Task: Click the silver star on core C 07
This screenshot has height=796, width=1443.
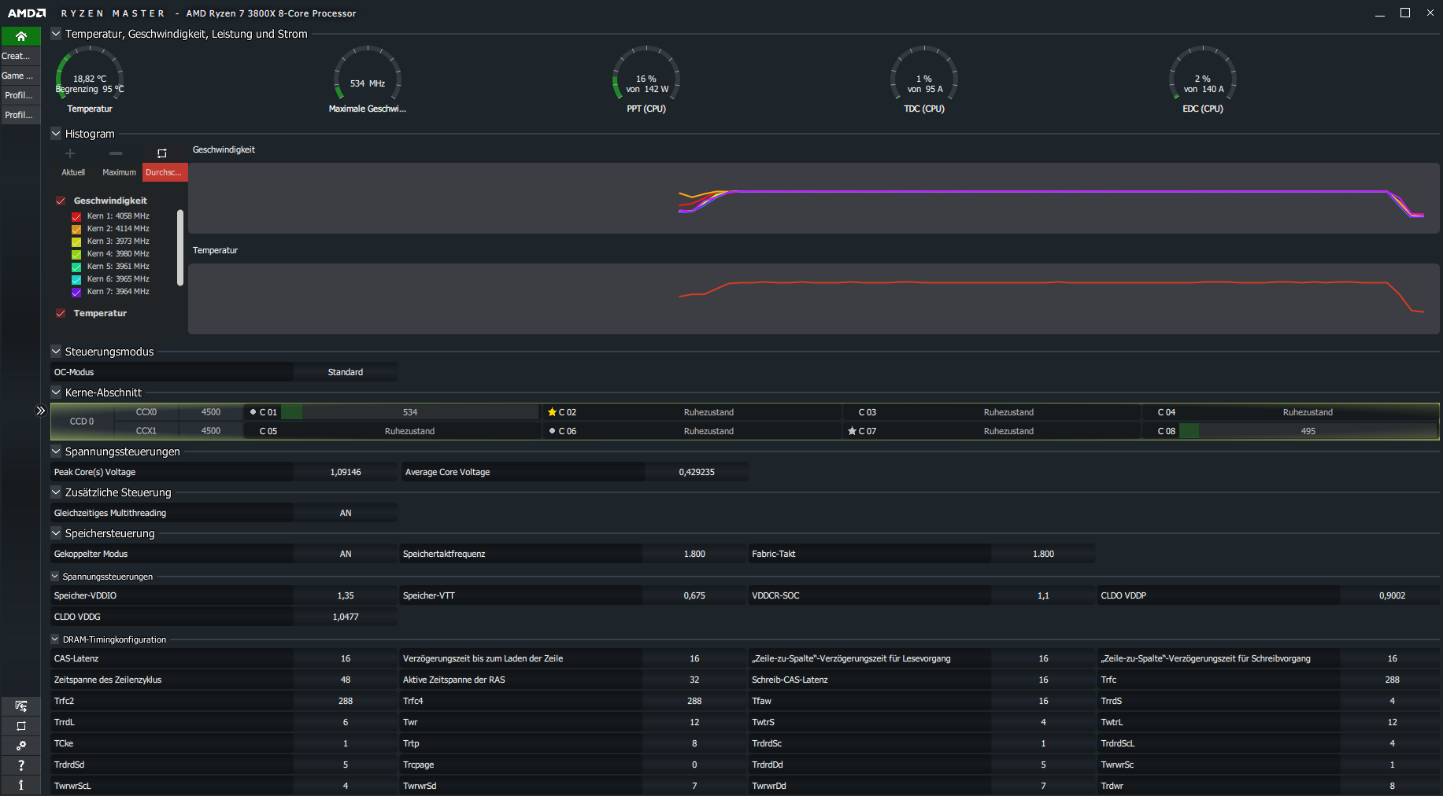Action: point(852,431)
